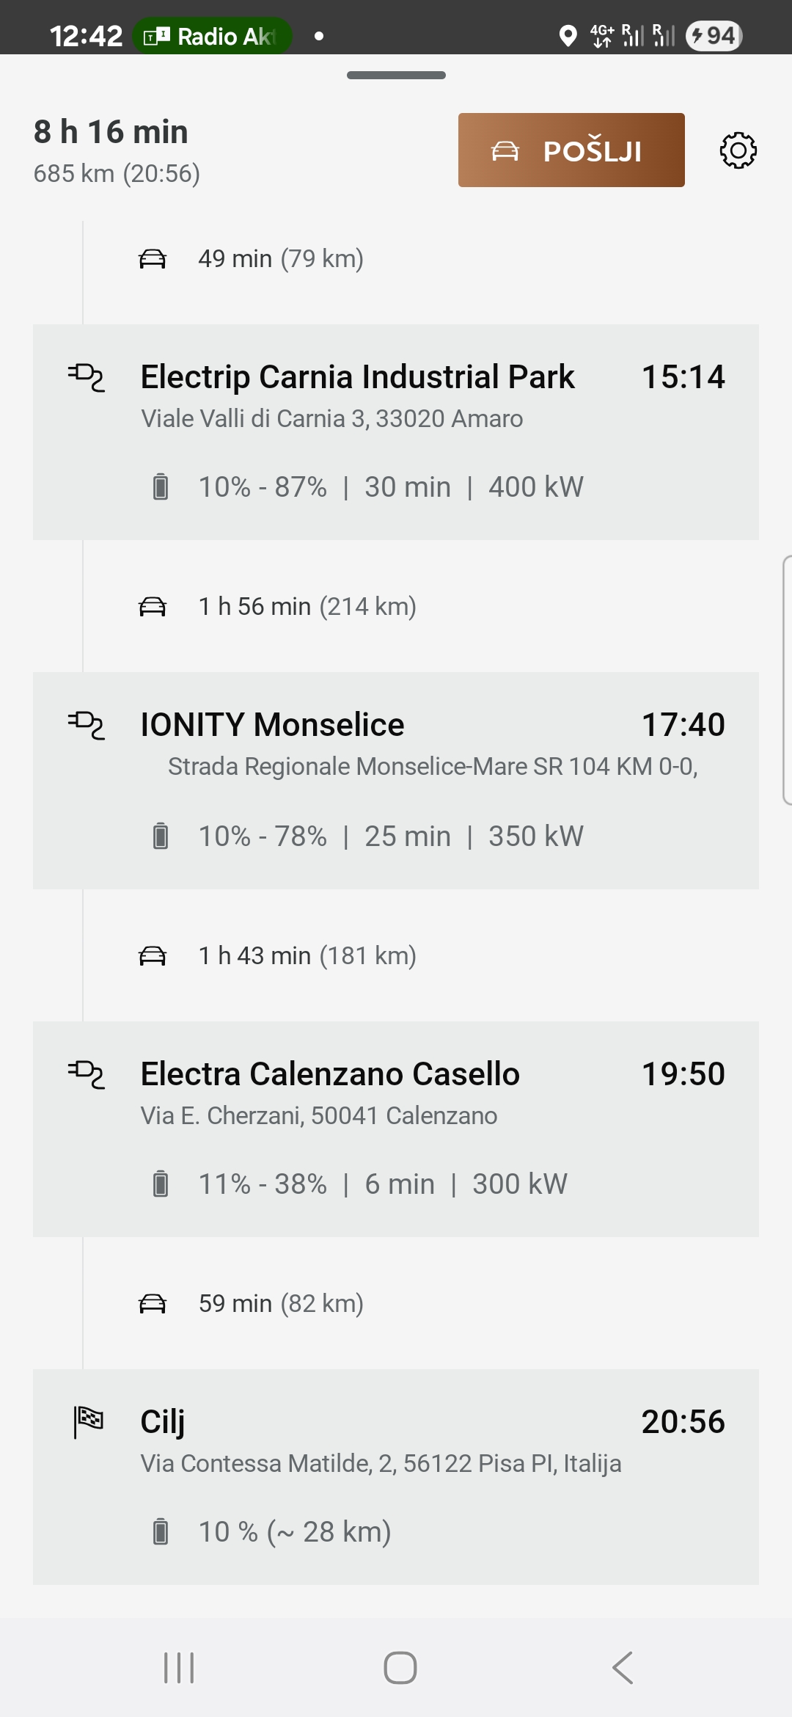Image resolution: width=792 pixels, height=1717 pixels.
Task: Tap battery icon in Electrip Carnia stop
Action: click(x=161, y=487)
